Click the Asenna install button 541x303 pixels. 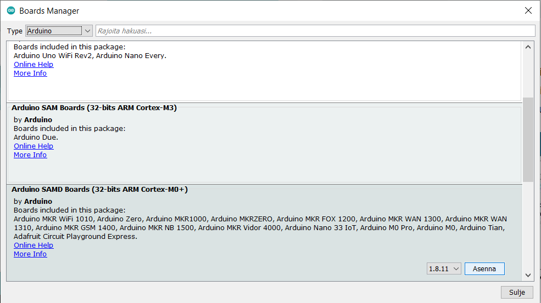coord(484,269)
